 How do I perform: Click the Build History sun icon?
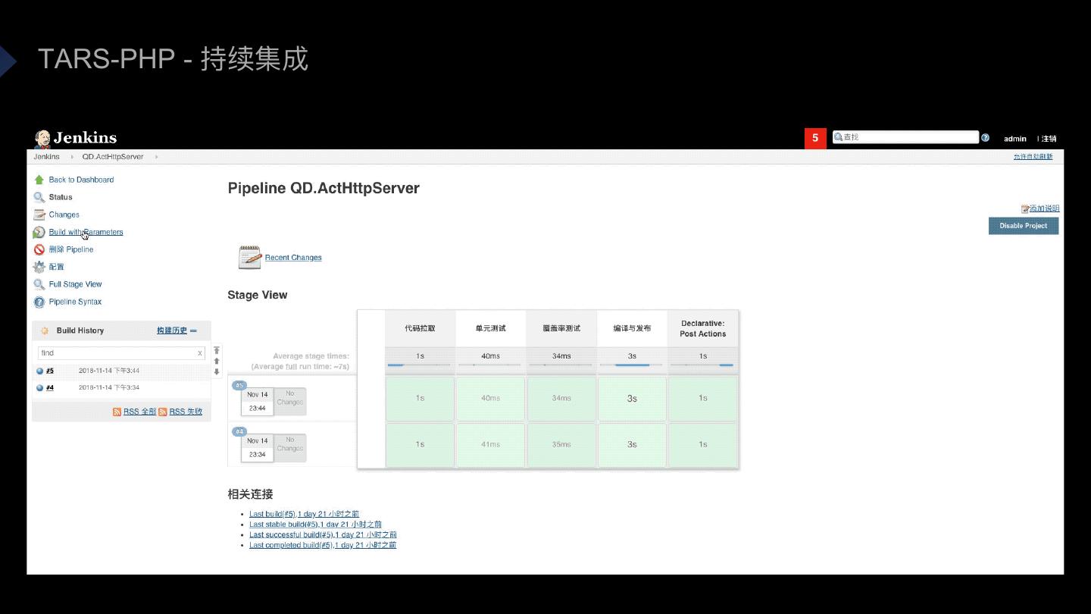pos(45,330)
